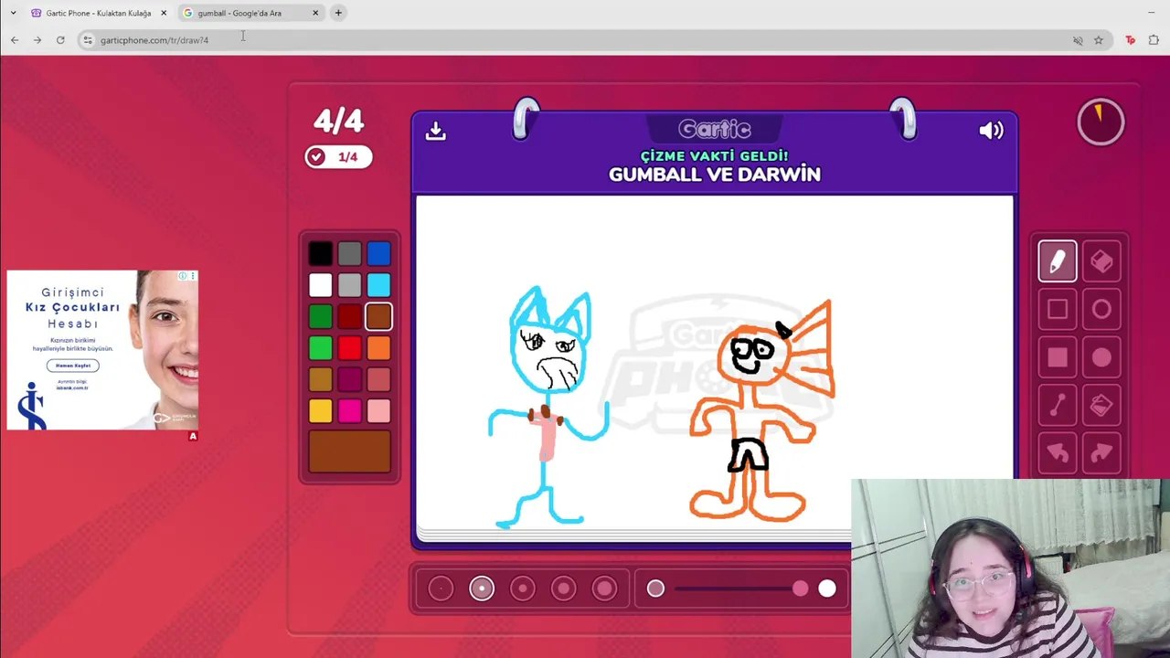Image resolution: width=1170 pixels, height=658 pixels.
Task: Open the browser extensions puzzle menu
Action: (1154, 40)
